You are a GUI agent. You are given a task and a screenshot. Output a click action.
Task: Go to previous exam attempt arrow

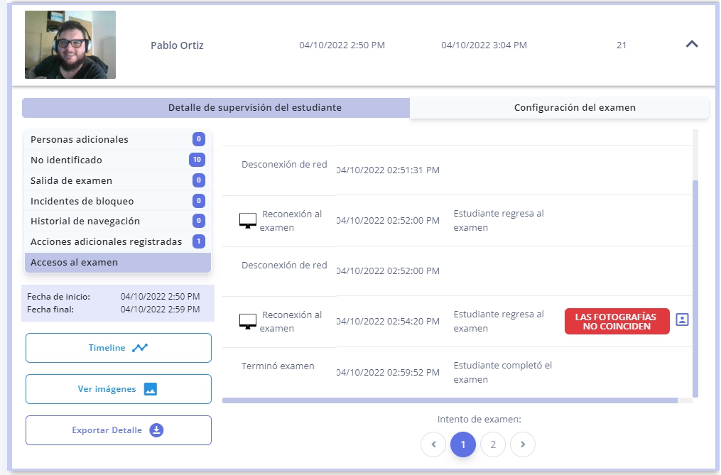(x=433, y=444)
